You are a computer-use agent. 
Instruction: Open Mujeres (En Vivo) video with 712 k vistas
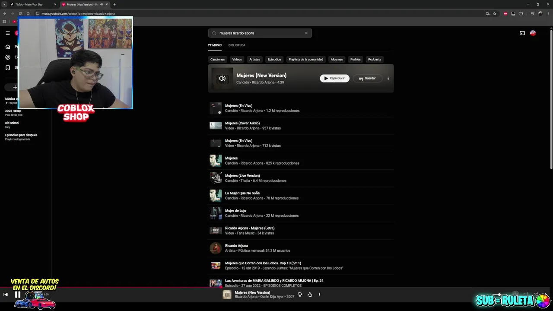click(301, 143)
